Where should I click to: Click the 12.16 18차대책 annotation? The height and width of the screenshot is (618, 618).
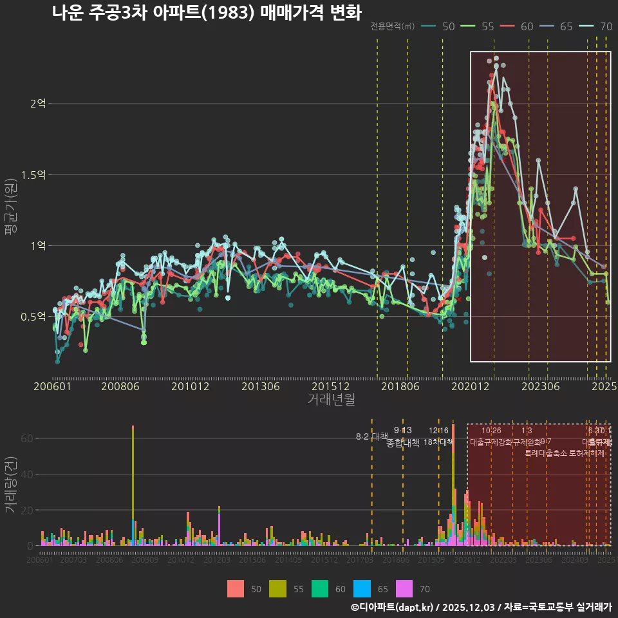point(438,436)
